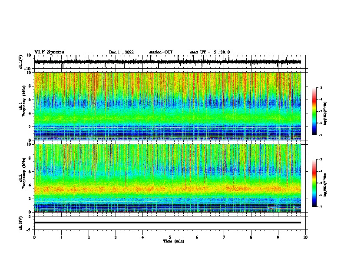Click the 'Time (min)' axis label
344x266 pixels.
pos(174,241)
